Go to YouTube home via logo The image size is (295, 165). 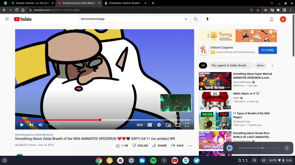click(23, 19)
